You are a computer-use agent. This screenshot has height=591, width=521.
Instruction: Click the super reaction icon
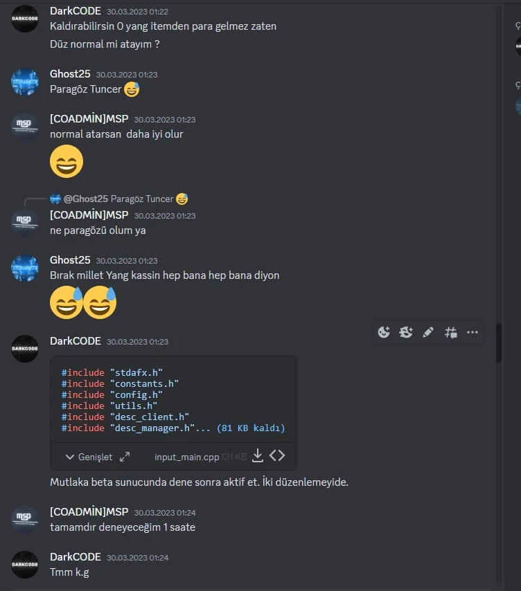coord(406,332)
